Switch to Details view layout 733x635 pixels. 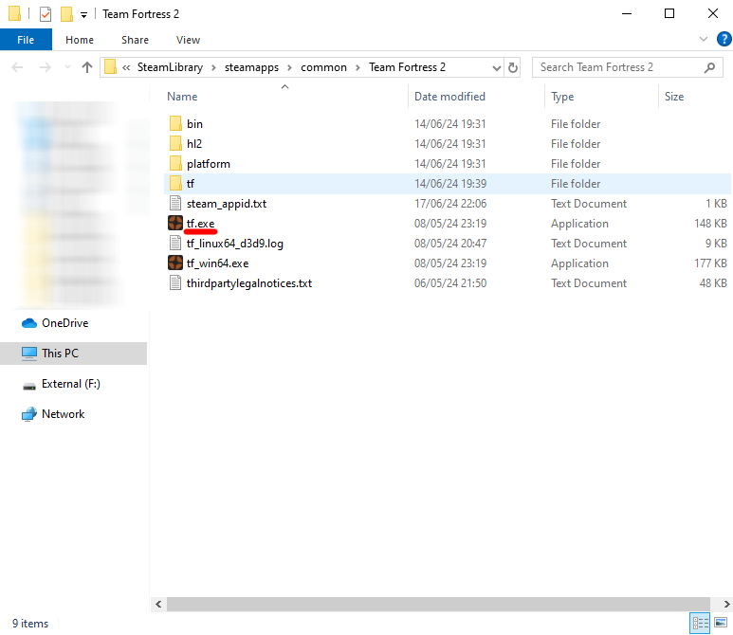pyautogui.click(x=700, y=623)
